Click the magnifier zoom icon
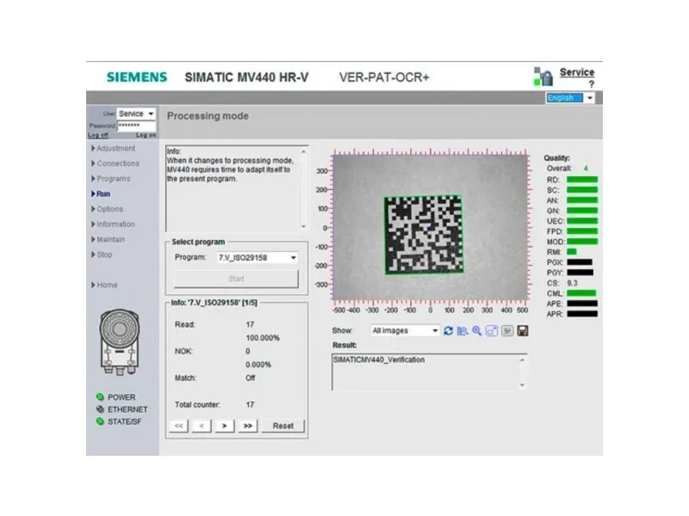Screen dimensions: 689x516 (x=477, y=331)
